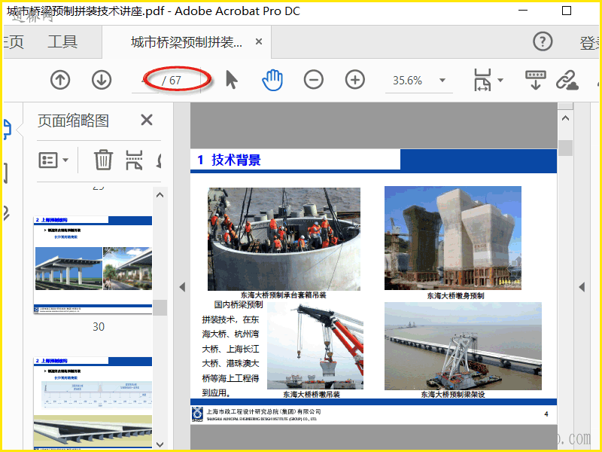Collapse the left navigation pane arrow

[182, 287]
